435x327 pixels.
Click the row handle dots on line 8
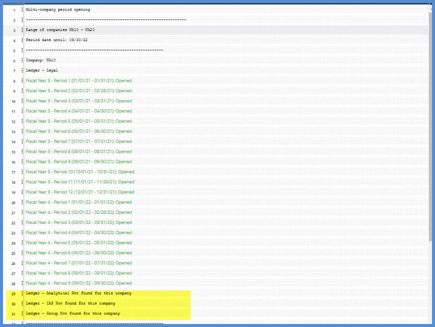click(23, 81)
